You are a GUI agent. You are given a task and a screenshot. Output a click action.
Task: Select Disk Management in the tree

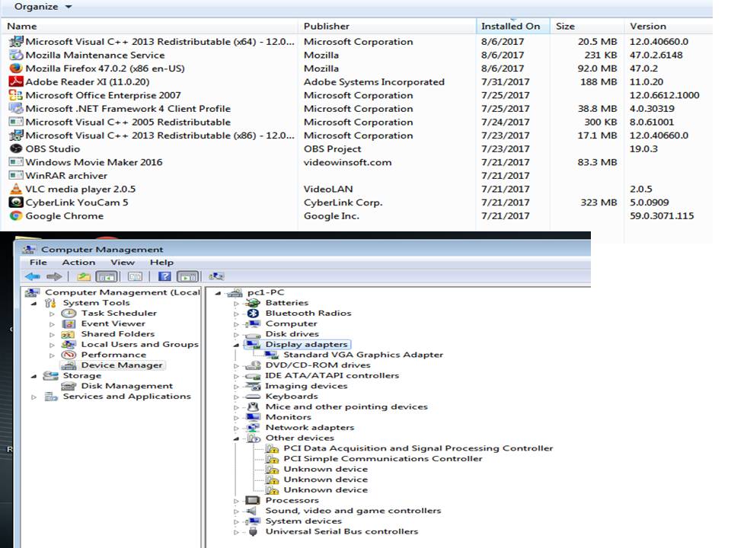[127, 386]
